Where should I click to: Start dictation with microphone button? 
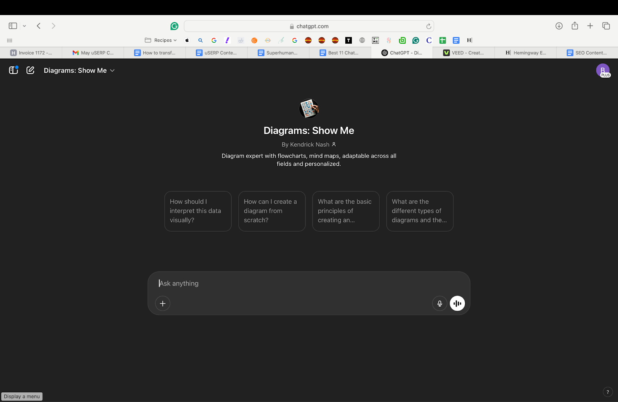440,304
